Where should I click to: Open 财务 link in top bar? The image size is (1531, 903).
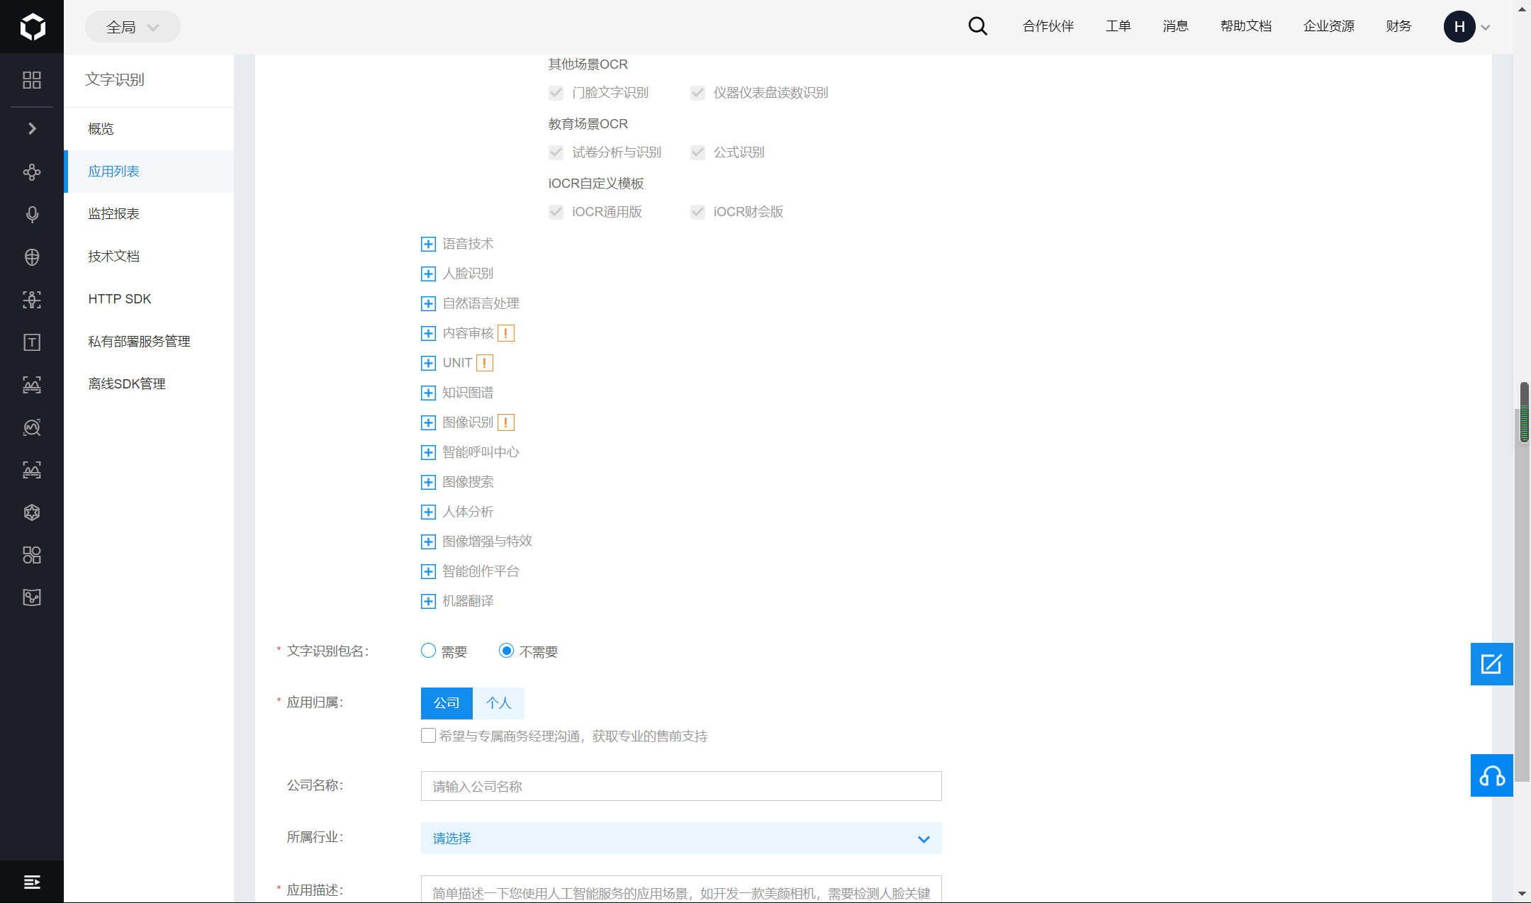tap(1399, 26)
